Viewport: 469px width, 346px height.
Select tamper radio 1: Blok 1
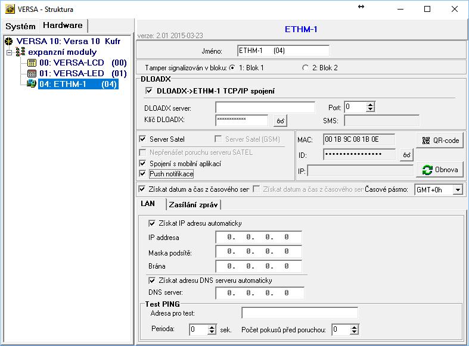232,68
